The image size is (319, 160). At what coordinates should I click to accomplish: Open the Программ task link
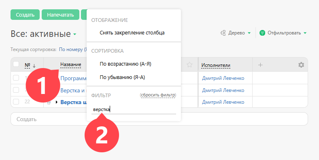[73, 78]
